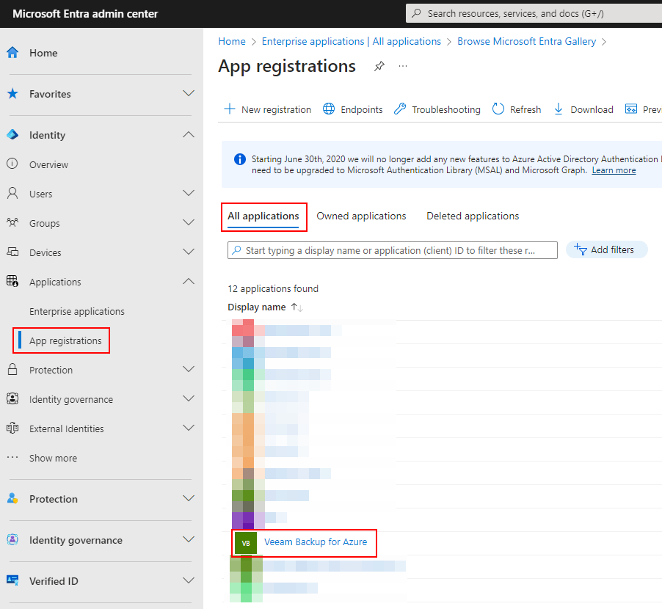
Task: Expand the Groups menu chevron
Action: [x=189, y=222]
